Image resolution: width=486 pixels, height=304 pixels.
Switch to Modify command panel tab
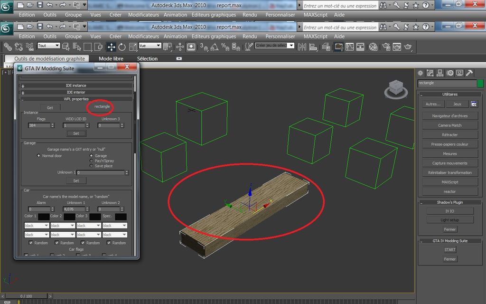point(430,73)
